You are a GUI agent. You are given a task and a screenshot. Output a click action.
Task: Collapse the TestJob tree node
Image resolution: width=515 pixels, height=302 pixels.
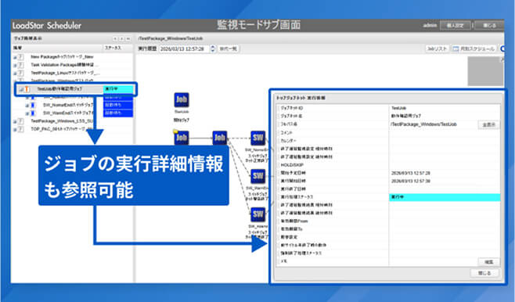click(x=21, y=89)
